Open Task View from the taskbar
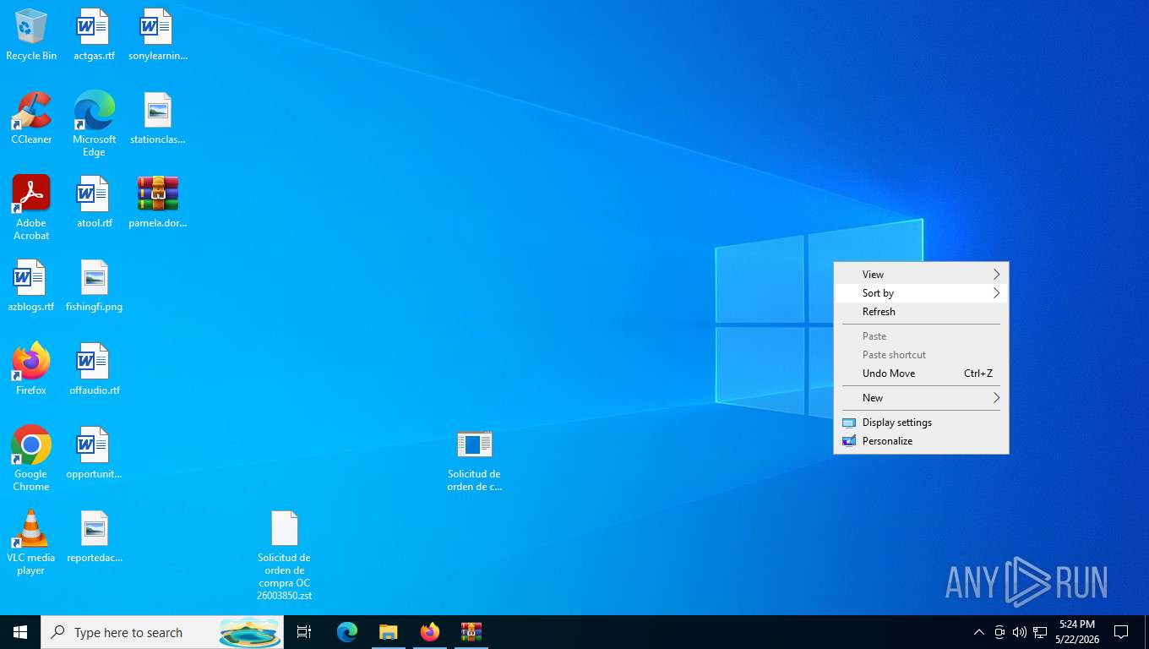Image resolution: width=1149 pixels, height=649 pixels. pos(304,632)
